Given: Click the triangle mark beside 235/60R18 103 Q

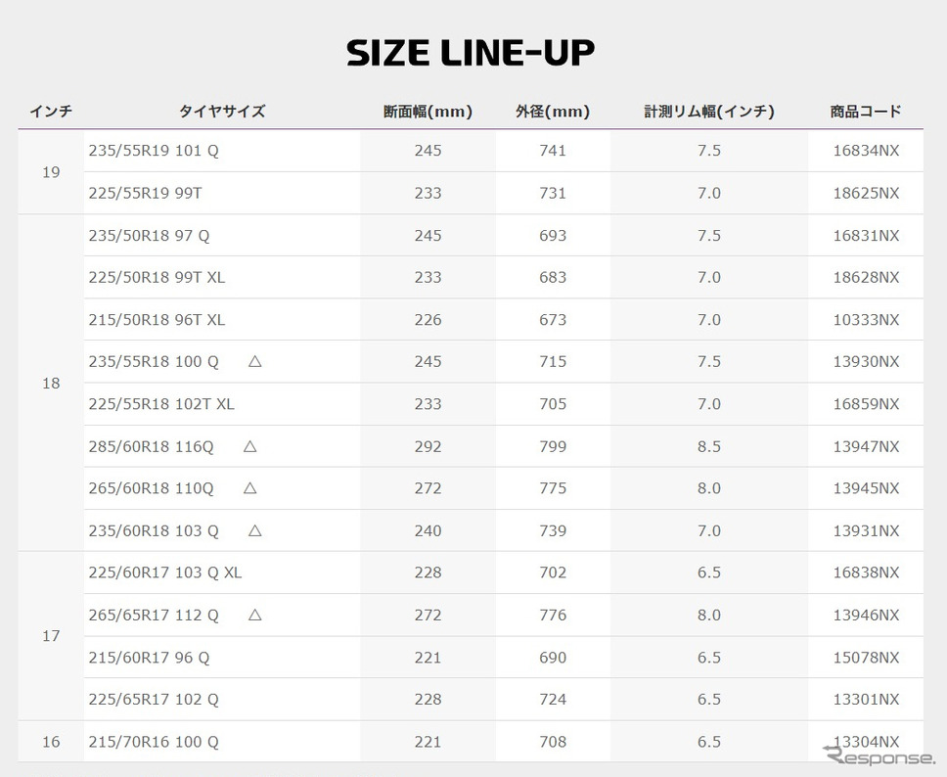Looking at the screenshot, I should click(255, 530).
